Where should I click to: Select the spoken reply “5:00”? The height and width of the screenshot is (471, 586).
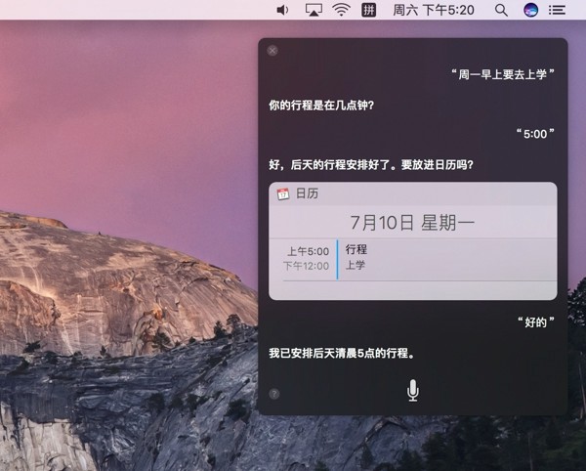pyautogui.click(x=535, y=134)
